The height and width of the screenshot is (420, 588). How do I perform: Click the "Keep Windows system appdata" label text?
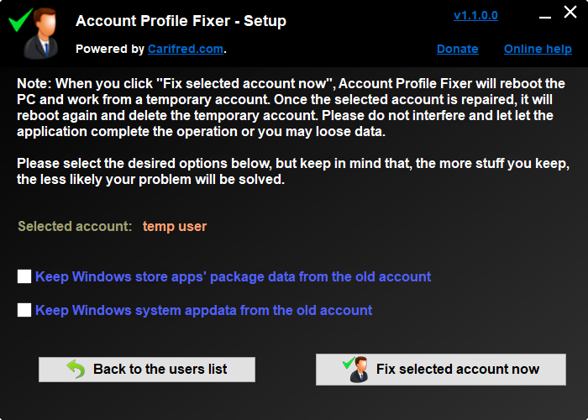click(x=203, y=310)
